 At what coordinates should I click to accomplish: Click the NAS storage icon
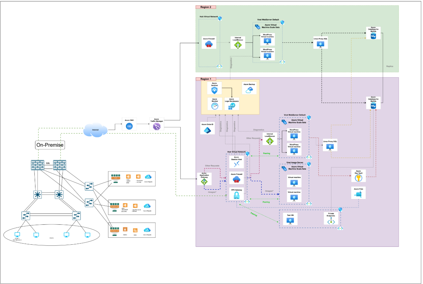pyautogui.click(x=135, y=230)
